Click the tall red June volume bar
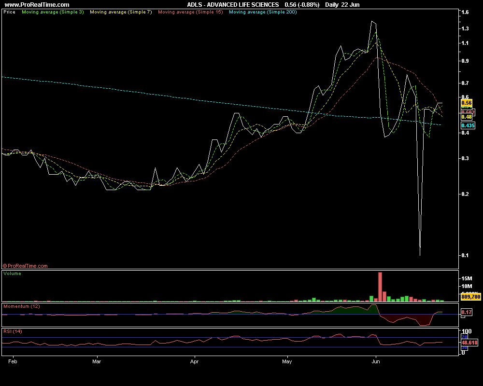Screen dimensions: 483x386 tap(380, 287)
